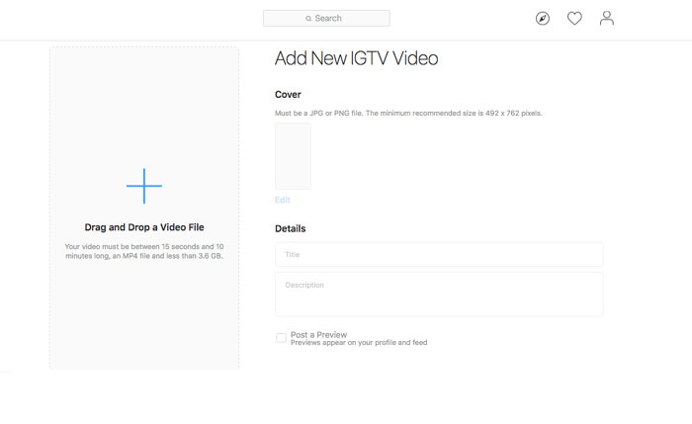Enable the Post a Preview checkbox
Image resolution: width=692 pixels, height=424 pixels.
[x=281, y=338]
